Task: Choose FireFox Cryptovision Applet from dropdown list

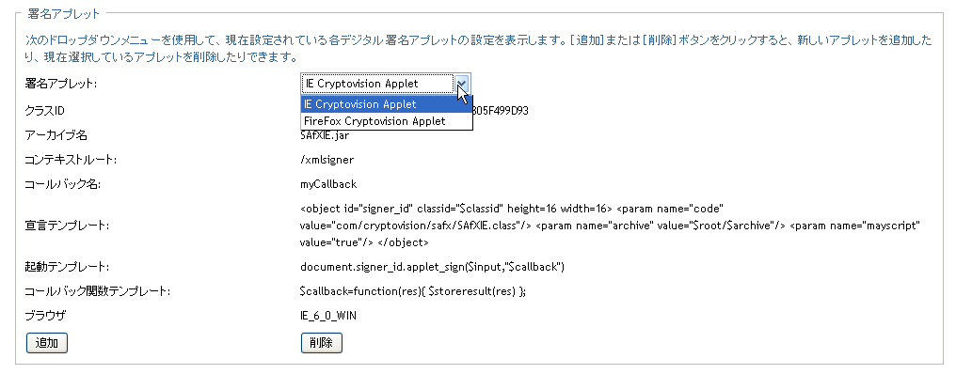Action: tap(387, 121)
